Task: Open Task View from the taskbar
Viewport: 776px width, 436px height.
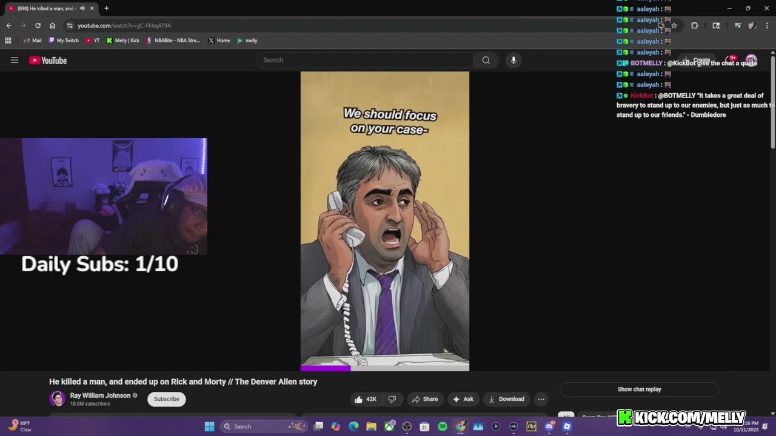Action: pos(318,426)
